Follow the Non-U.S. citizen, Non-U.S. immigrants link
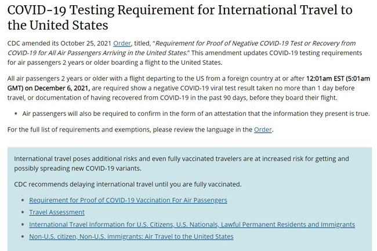The width and height of the screenshot is (377, 251). pos(131,237)
